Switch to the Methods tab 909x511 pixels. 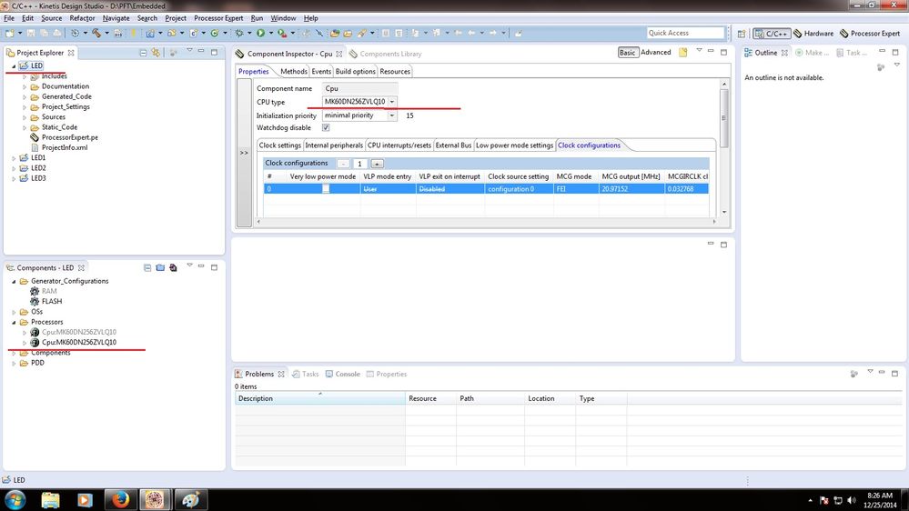(x=293, y=71)
